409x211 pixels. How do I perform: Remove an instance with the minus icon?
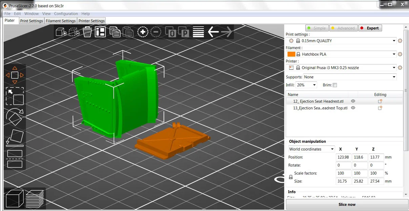pos(156,32)
